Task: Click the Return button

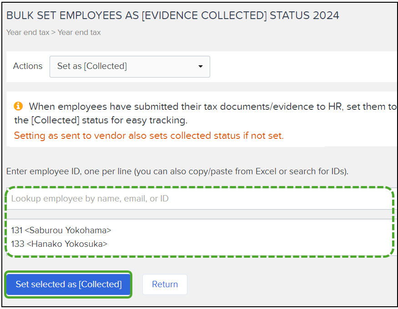Action: tap(165, 284)
